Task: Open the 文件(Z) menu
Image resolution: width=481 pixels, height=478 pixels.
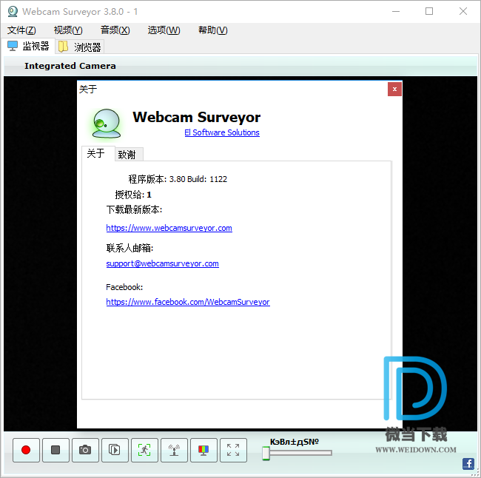Action: pos(21,30)
